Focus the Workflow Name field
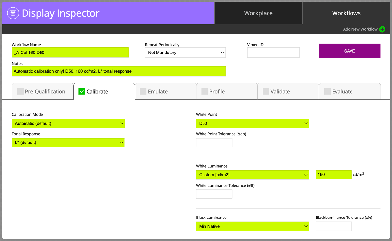 70,53
